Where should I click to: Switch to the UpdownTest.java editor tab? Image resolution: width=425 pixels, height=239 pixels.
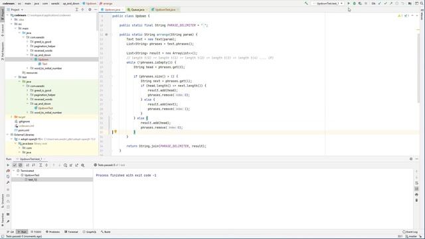[x=165, y=9]
